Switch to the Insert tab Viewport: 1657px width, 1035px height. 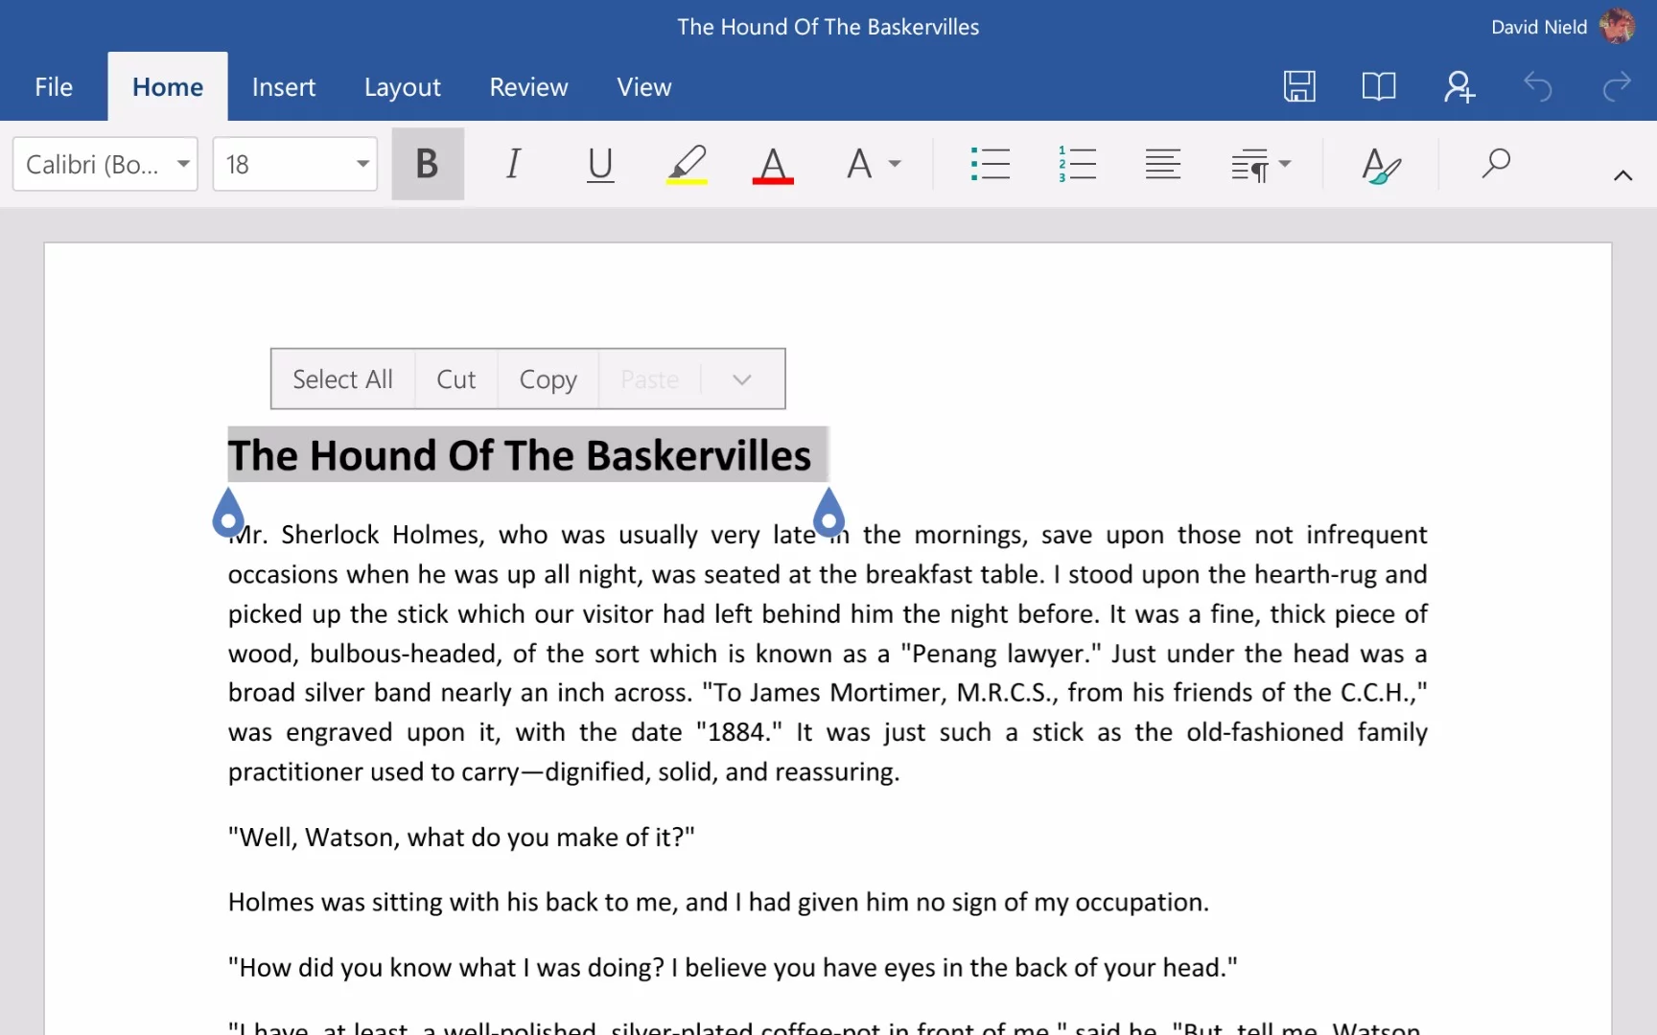tap(284, 86)
